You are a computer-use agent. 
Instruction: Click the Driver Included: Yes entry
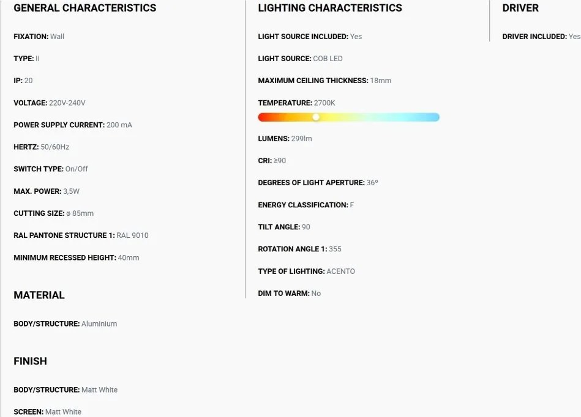(541, 37)
